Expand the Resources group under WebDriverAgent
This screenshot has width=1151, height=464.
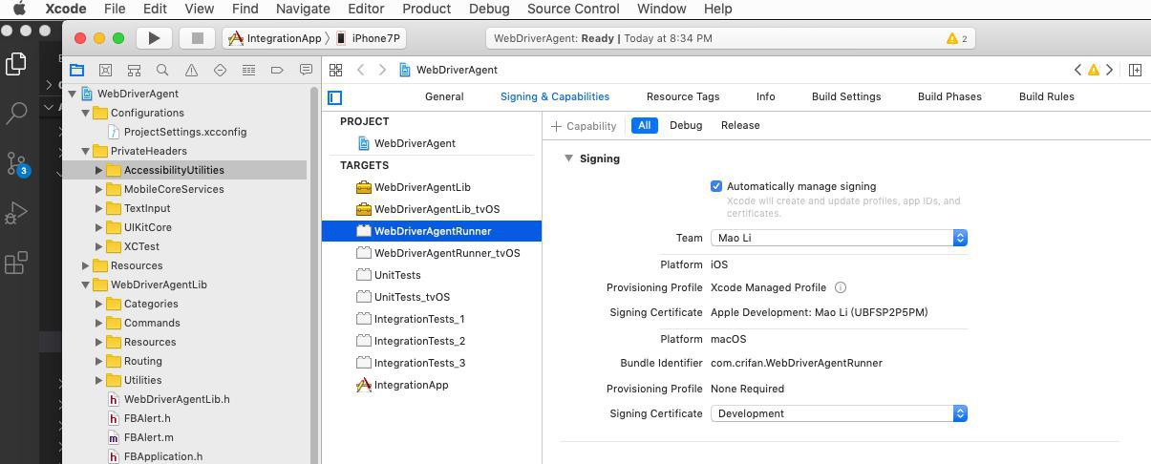86,265
